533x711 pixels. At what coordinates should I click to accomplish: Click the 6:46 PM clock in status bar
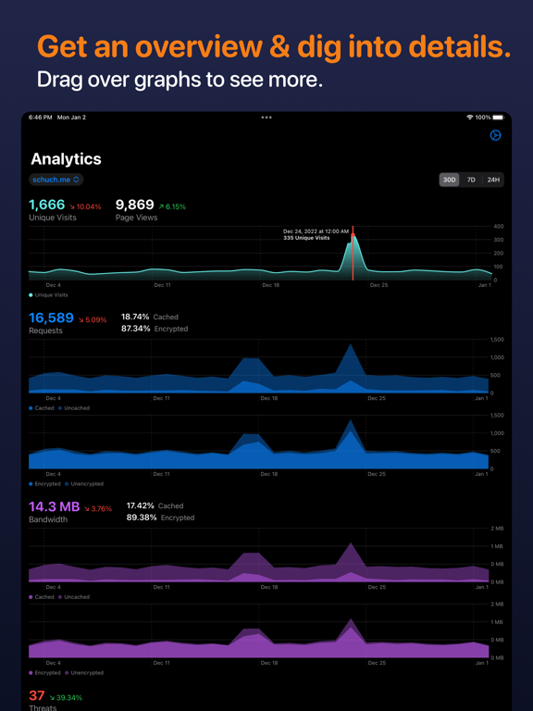pos(41,118)
